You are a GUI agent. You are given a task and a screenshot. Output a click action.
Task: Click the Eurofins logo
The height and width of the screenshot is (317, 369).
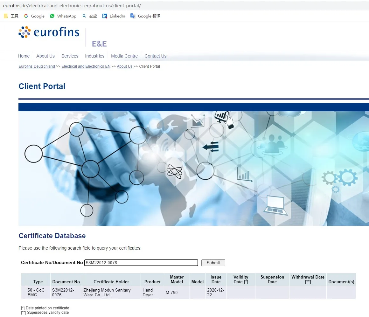point(49,32)
